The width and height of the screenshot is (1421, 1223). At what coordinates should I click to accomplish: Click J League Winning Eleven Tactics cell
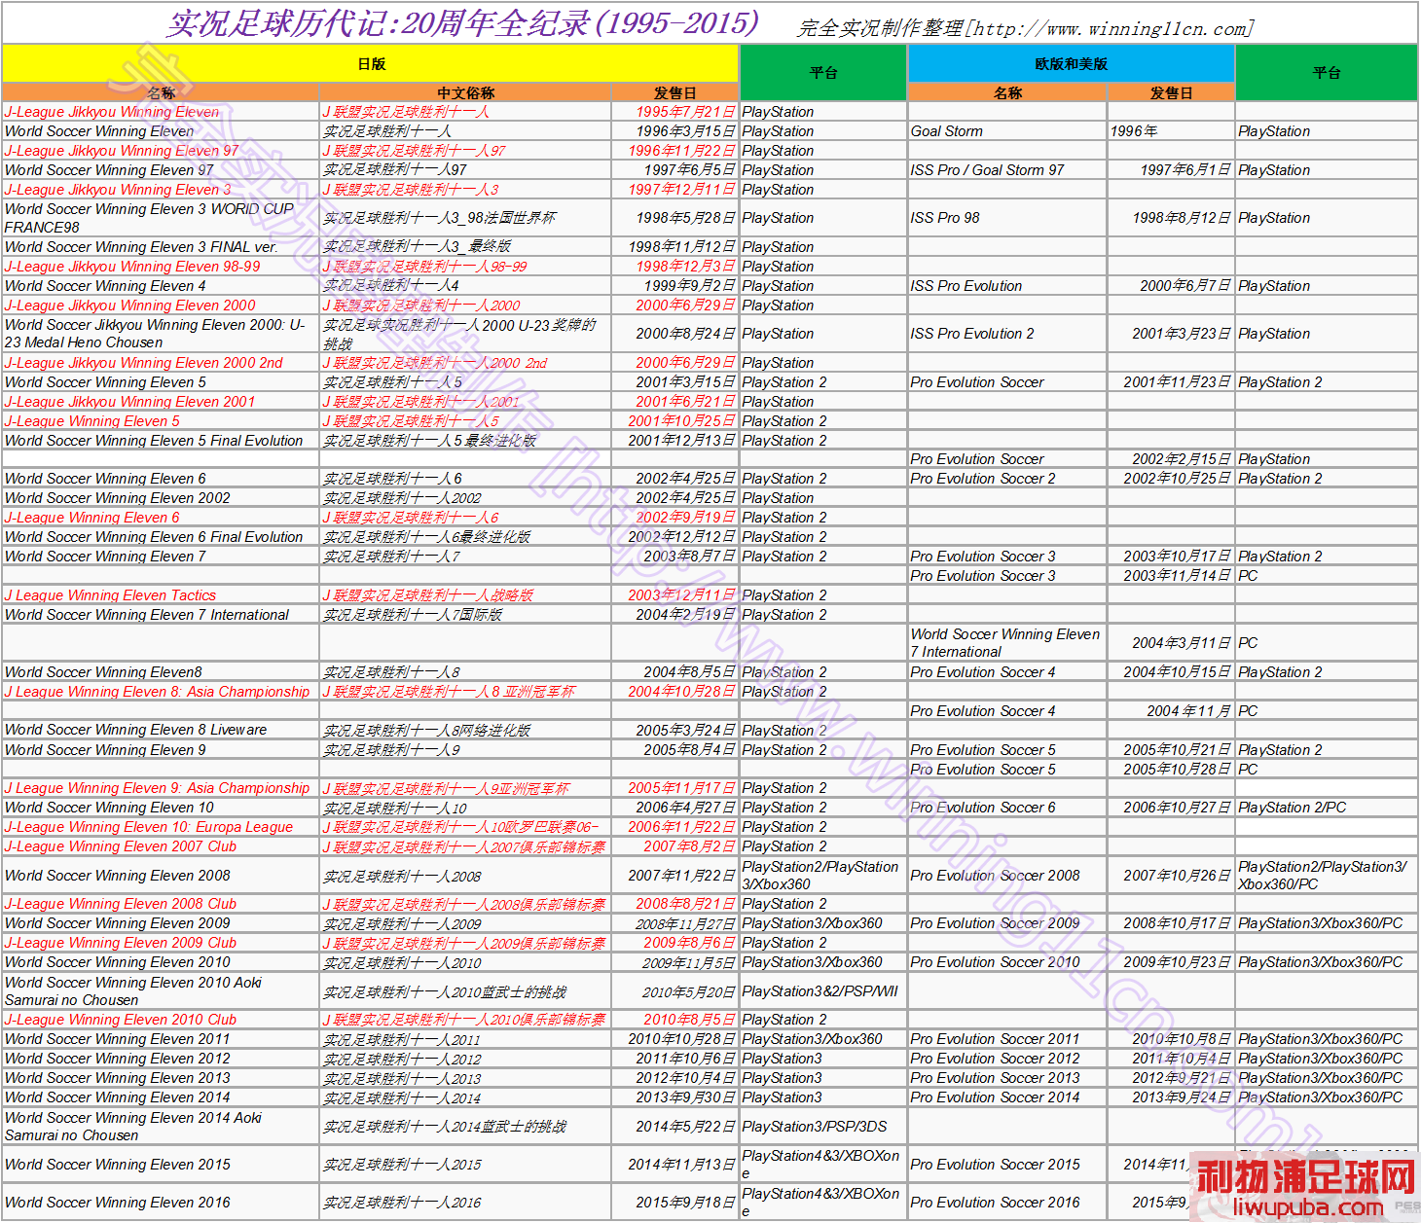pyautogui.click(x=161, y=595)
